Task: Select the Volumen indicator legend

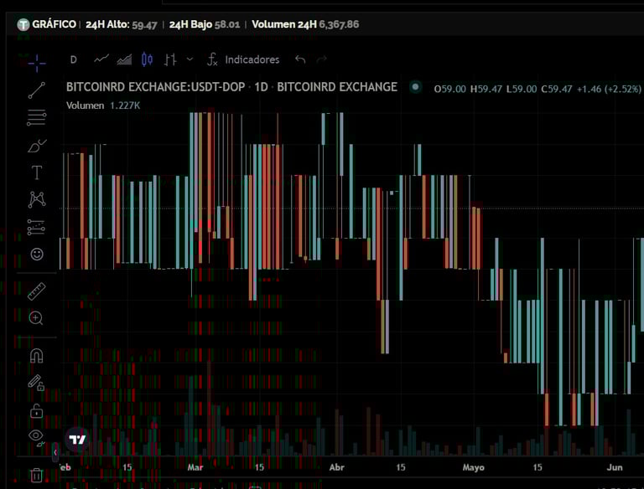Action: 103,106
